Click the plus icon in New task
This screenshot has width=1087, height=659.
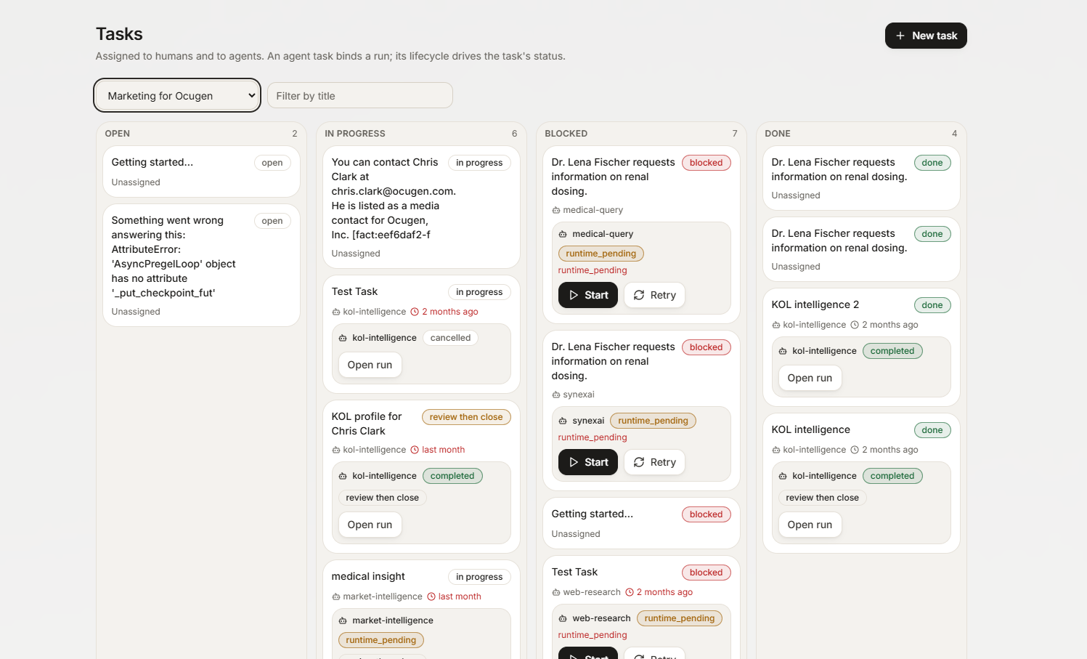pos(900,36)
